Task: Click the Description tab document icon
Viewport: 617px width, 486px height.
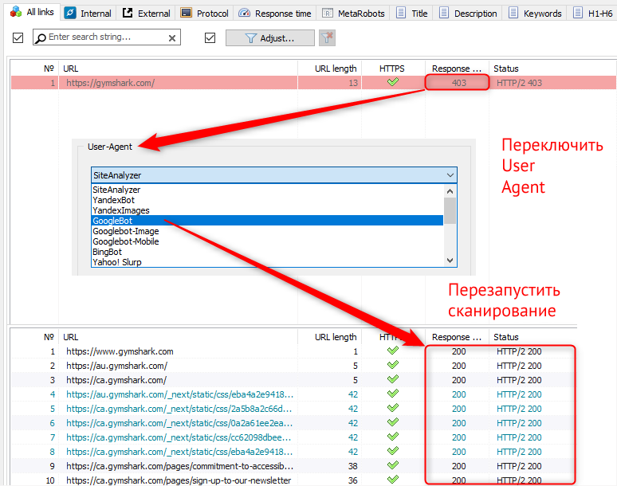Action: point(444,13)
